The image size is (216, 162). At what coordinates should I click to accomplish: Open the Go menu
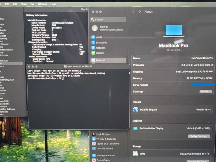point(32,4)
